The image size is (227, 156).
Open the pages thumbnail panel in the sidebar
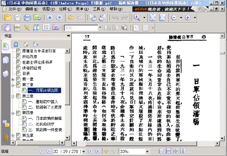6,60
